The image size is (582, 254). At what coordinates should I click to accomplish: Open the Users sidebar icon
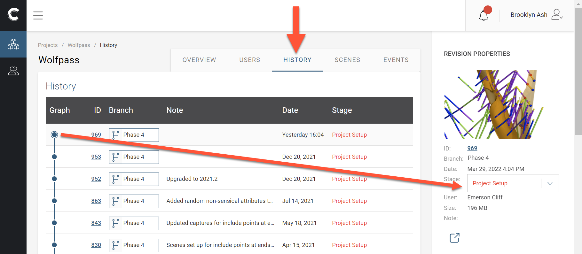click(13, 71)
